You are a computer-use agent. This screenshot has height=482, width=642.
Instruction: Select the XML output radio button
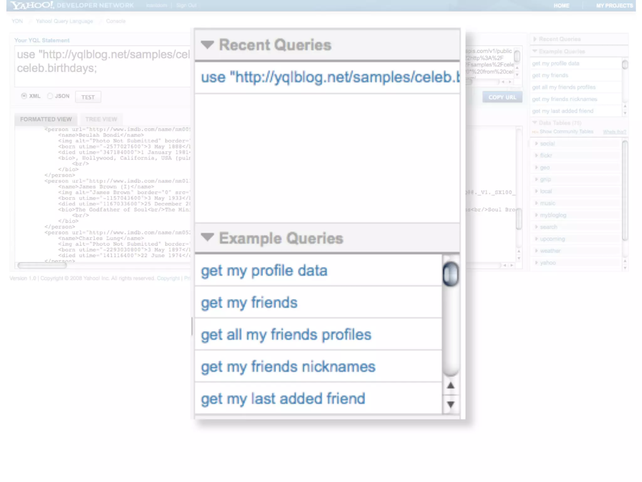pos(24,96)
